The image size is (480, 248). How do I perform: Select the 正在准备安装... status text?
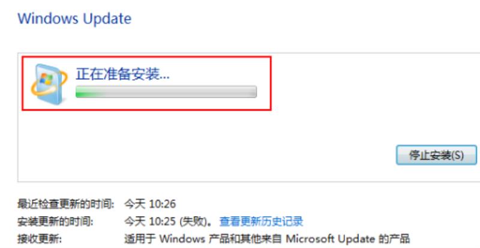tap(122, 74)
